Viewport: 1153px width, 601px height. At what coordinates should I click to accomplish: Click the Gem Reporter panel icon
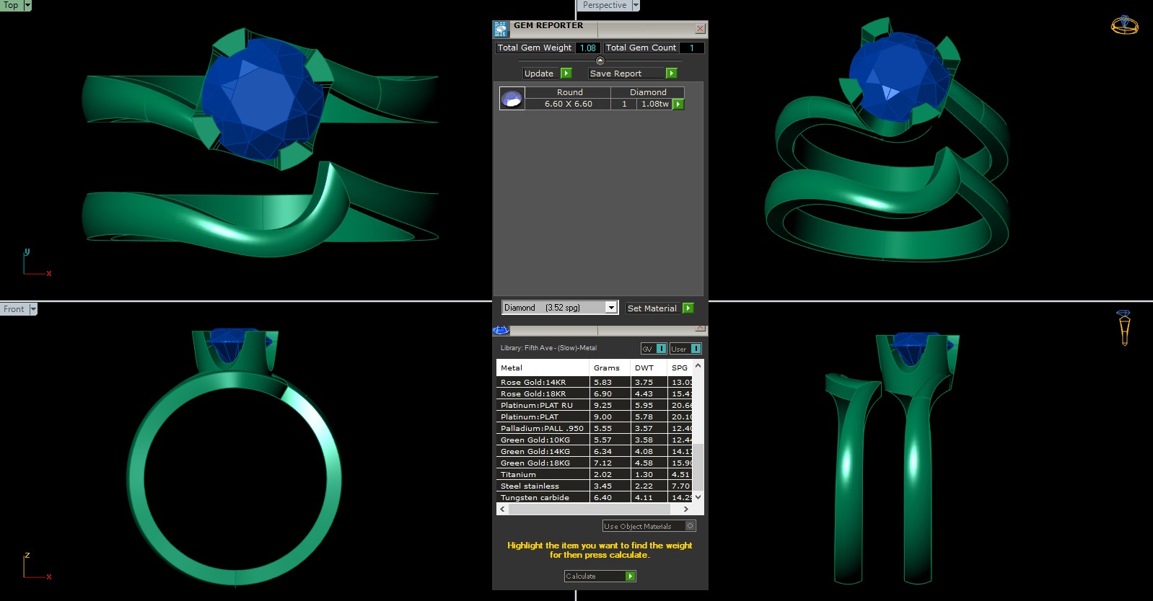click(x=501, y=30)
